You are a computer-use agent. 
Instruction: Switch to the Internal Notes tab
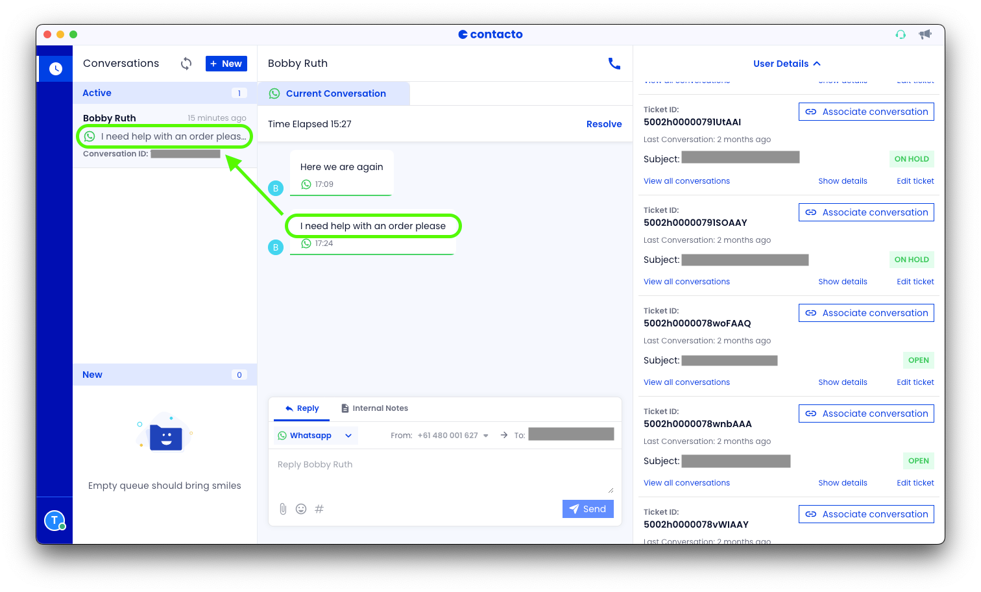point(374,408)
